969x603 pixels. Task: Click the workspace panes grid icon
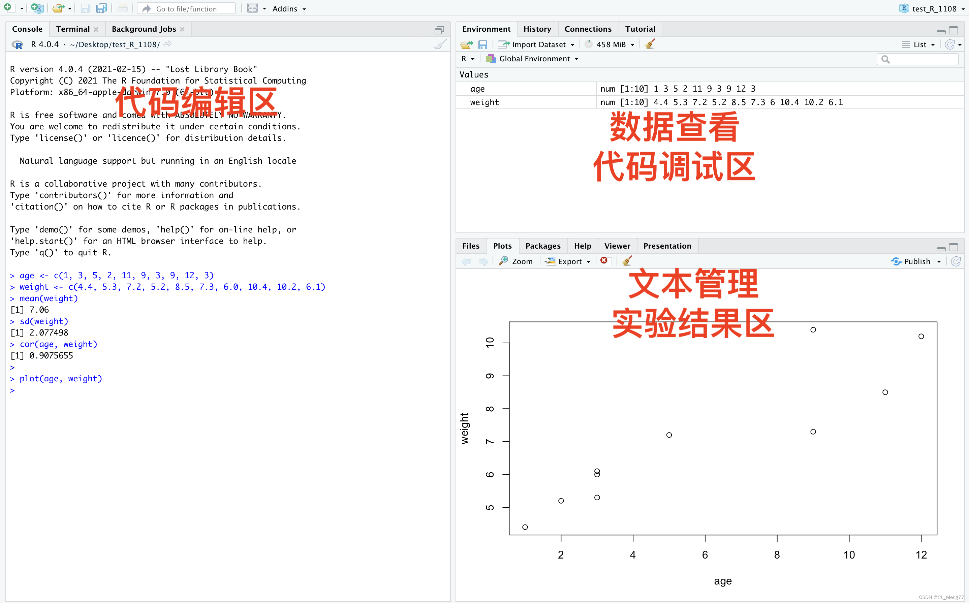(x=252, y=8)
